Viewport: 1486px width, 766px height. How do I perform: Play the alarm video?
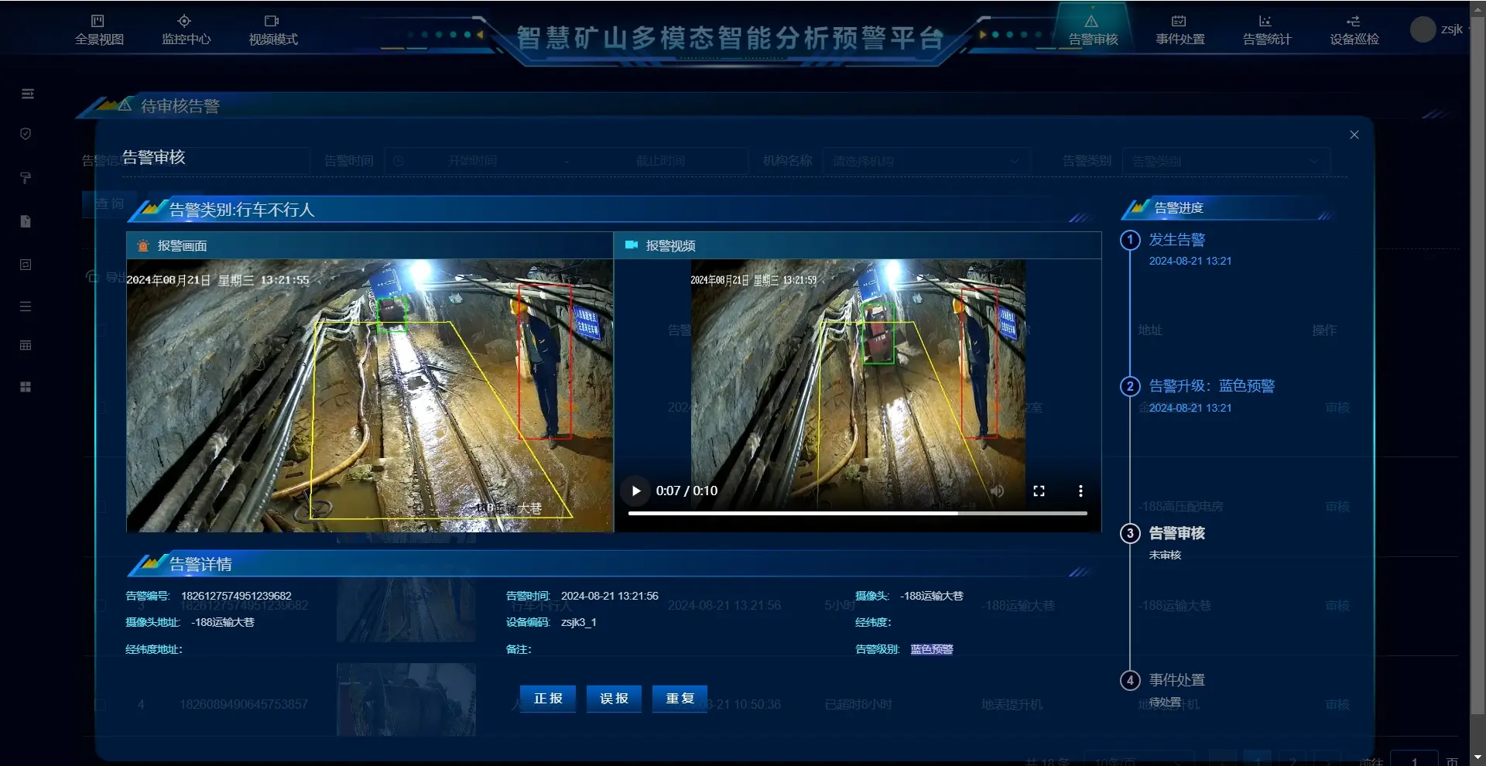point(636,491)
